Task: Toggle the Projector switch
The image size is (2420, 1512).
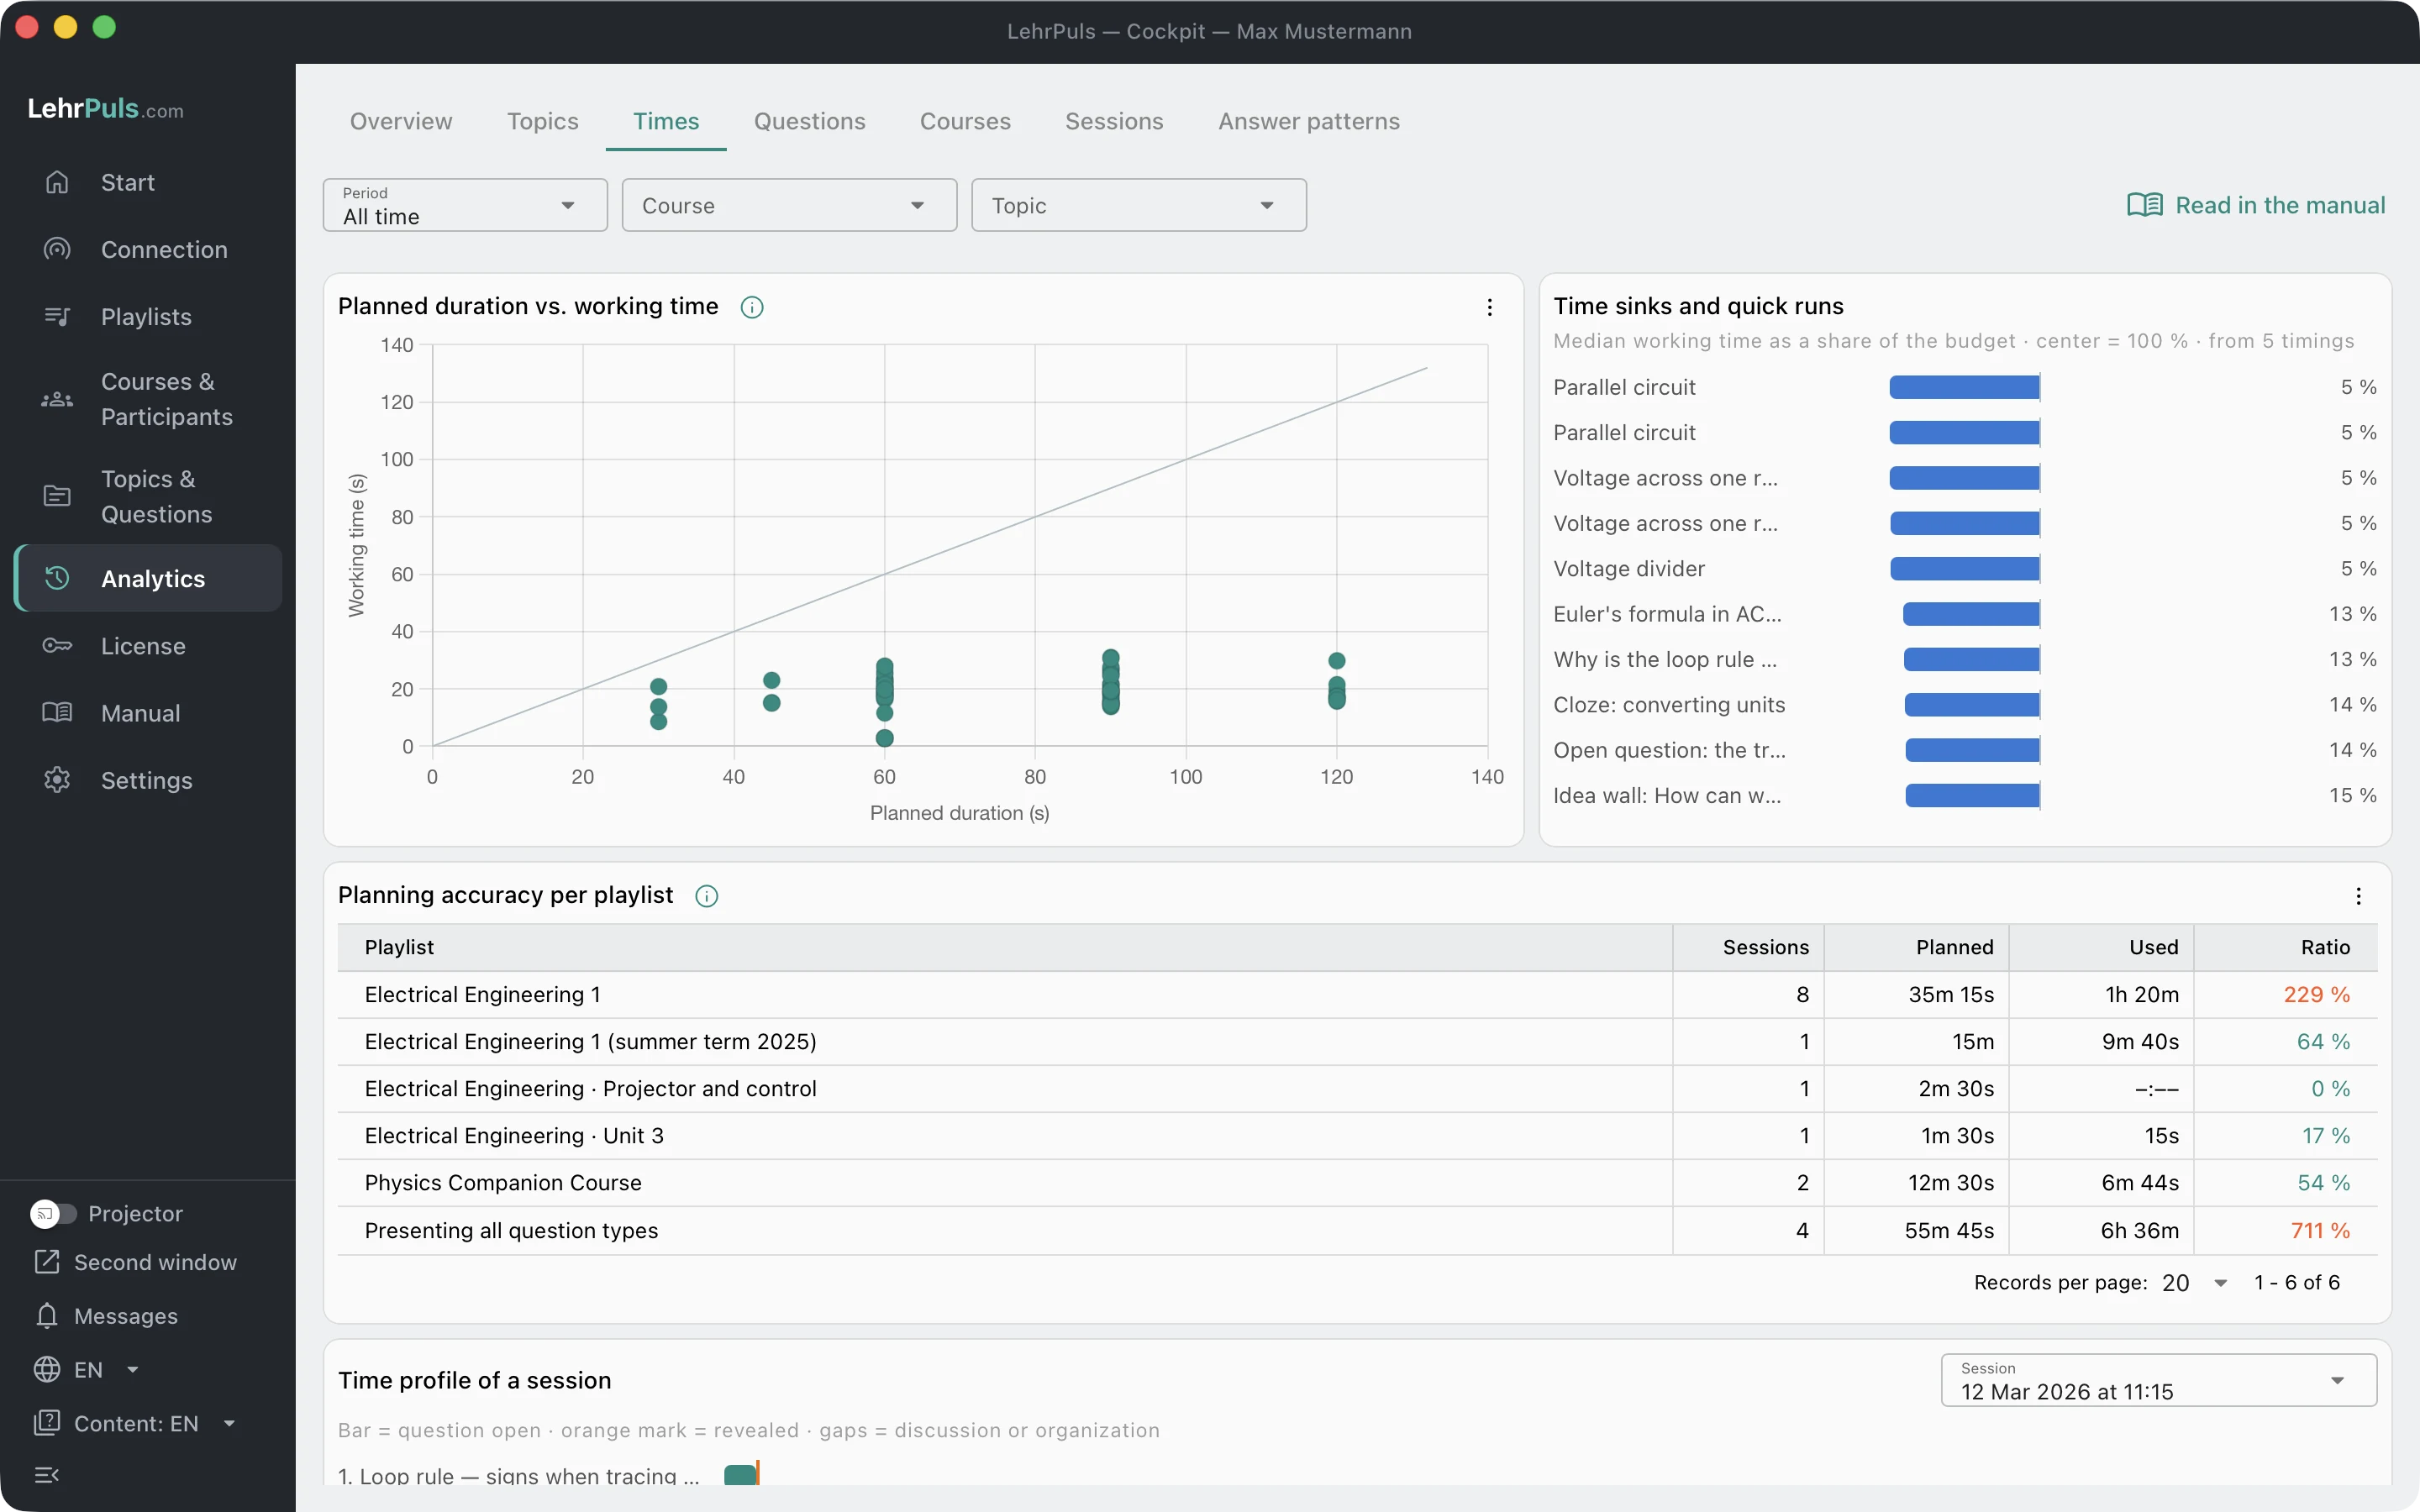Action: pyautogui.click(x=53, y=1213)
